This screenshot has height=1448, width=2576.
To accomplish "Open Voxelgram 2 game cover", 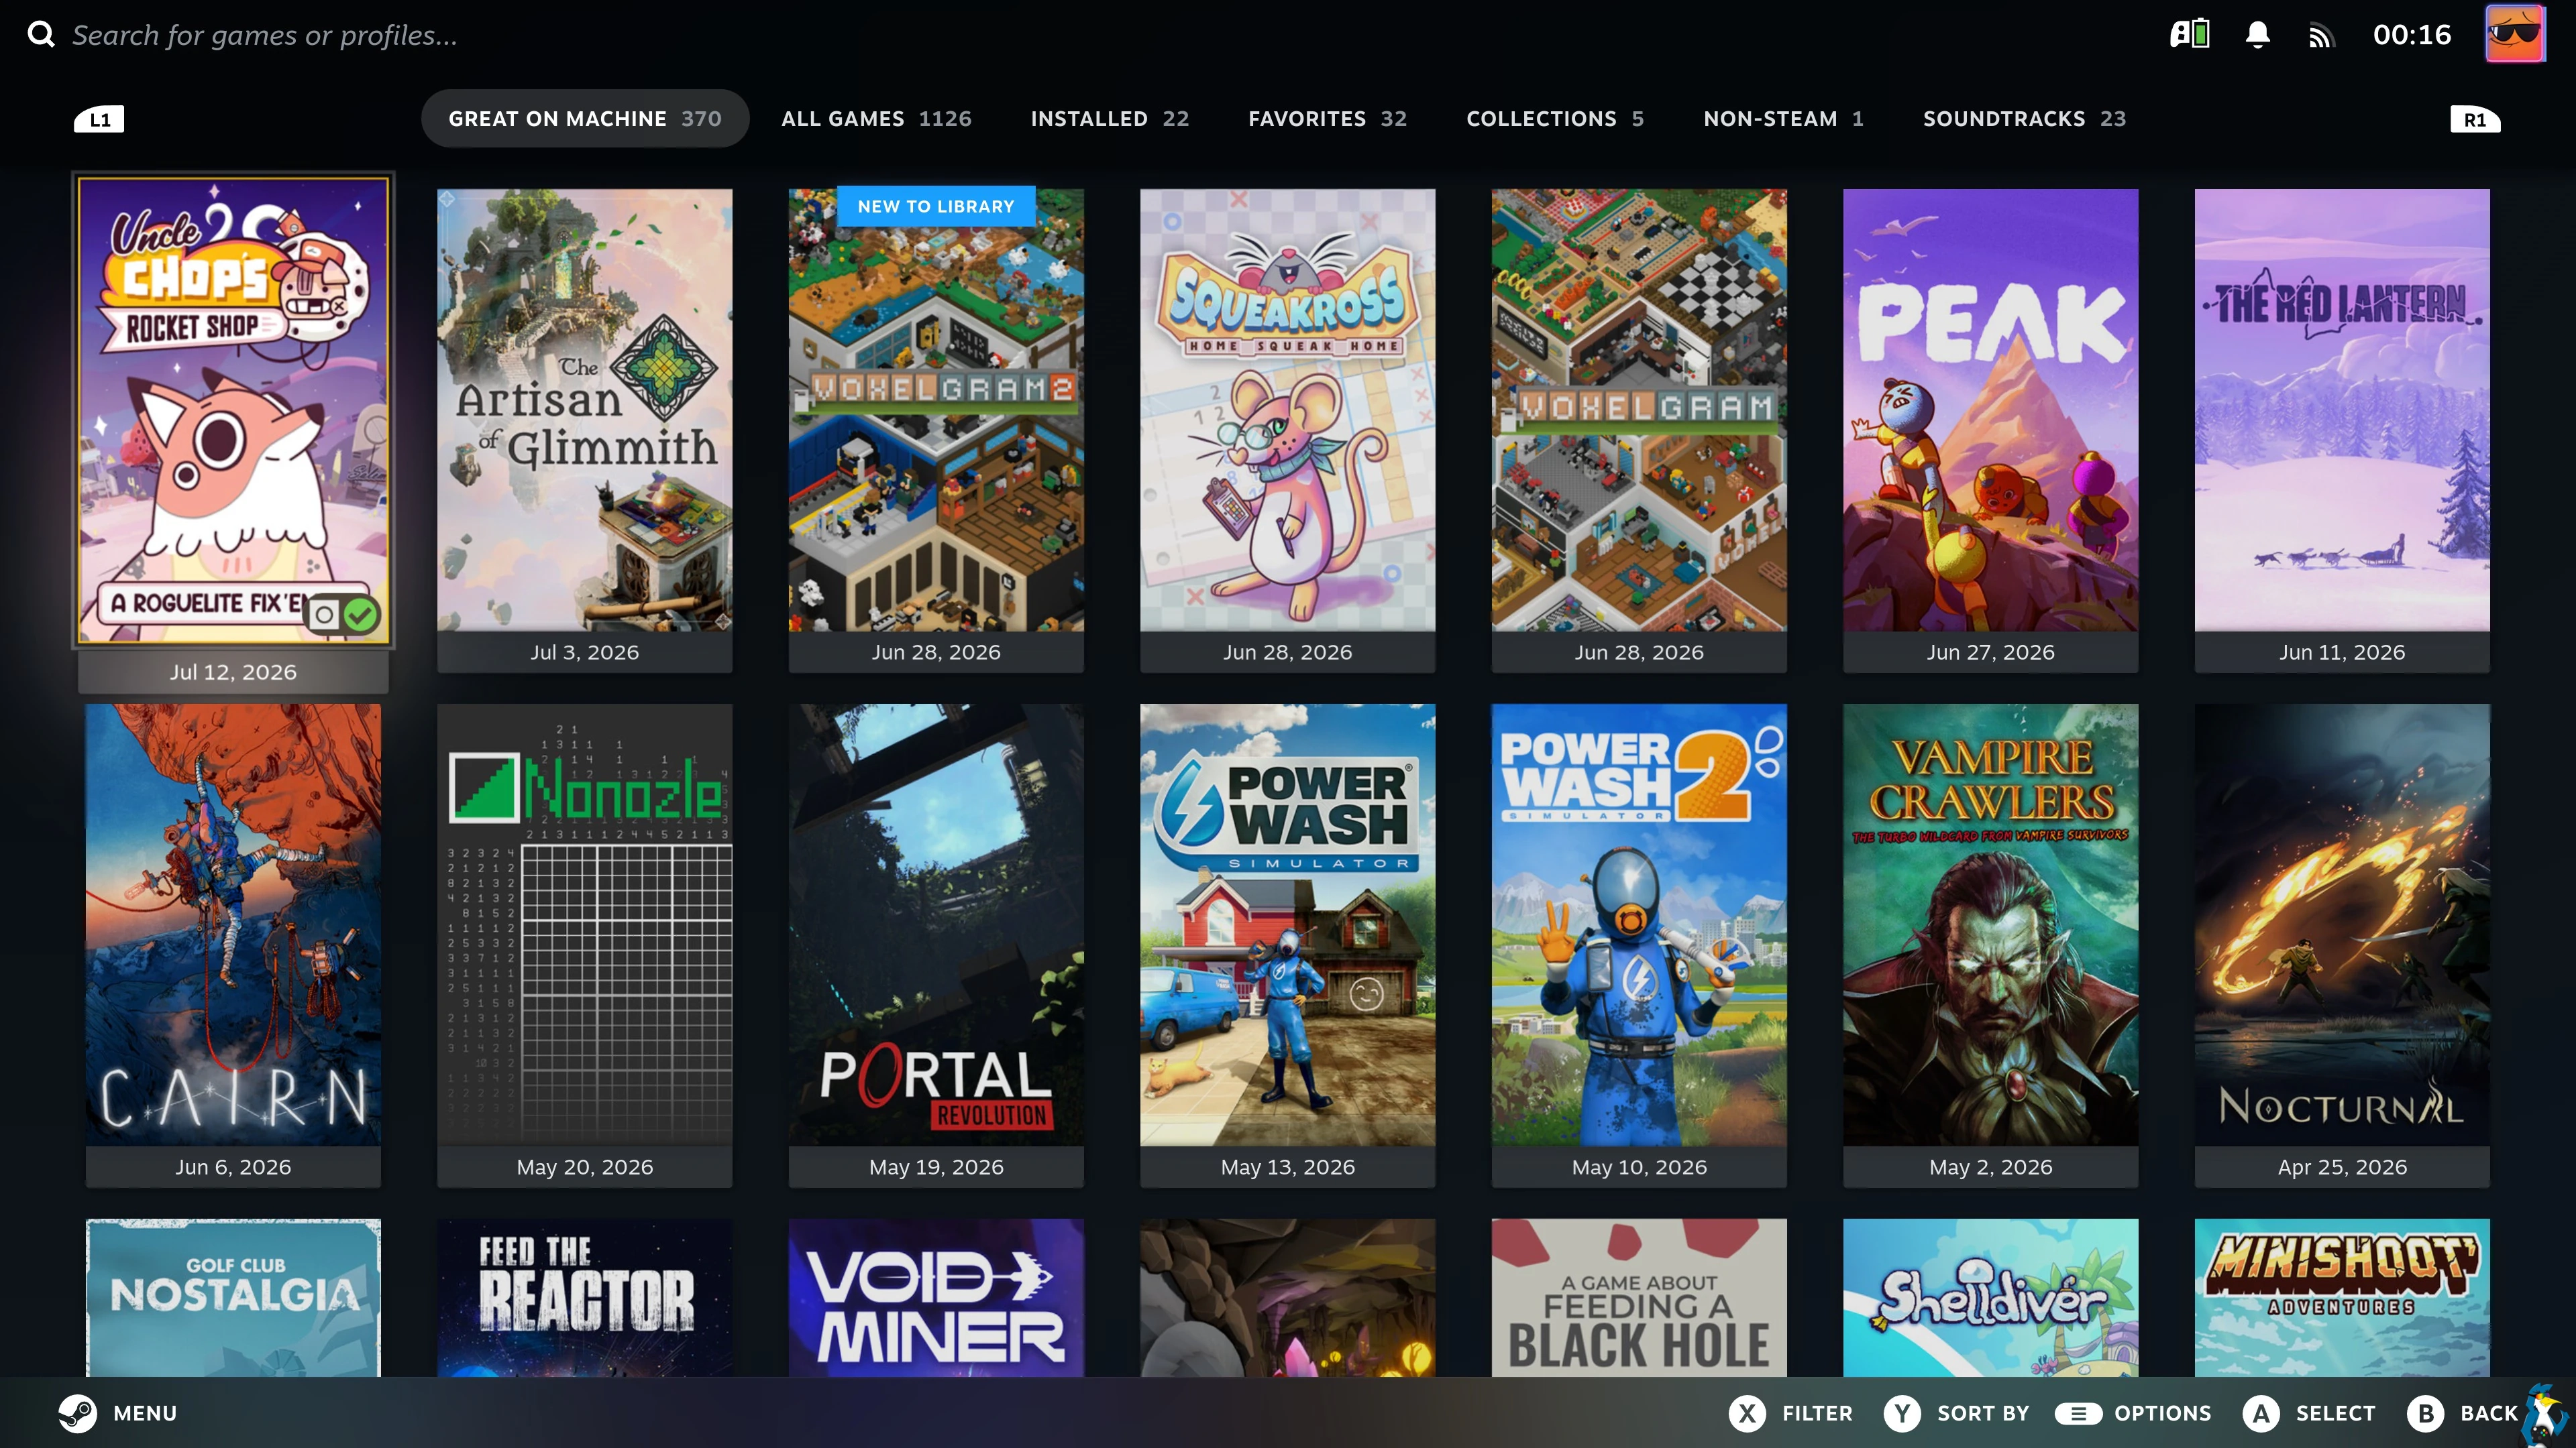I will click(936, 410).
